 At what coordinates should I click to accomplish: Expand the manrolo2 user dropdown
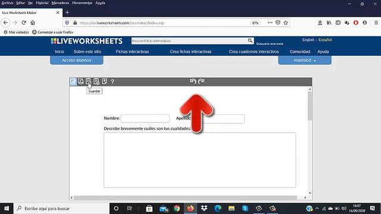(305, 60)
